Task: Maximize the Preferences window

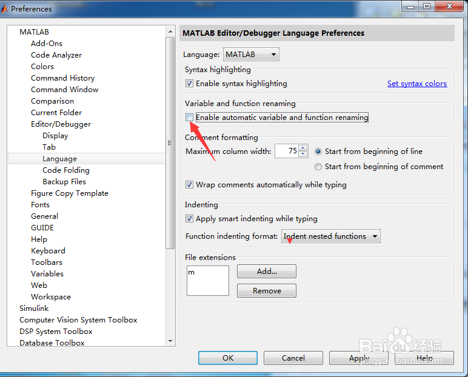Action: point(427,7)
